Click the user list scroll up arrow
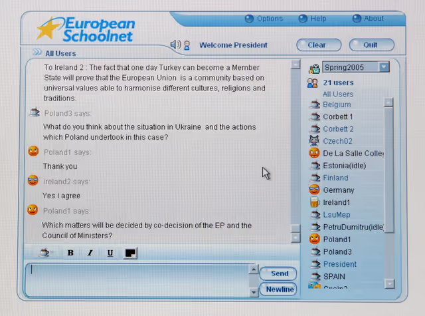425x316 pixels. click(x=388, y=102)
